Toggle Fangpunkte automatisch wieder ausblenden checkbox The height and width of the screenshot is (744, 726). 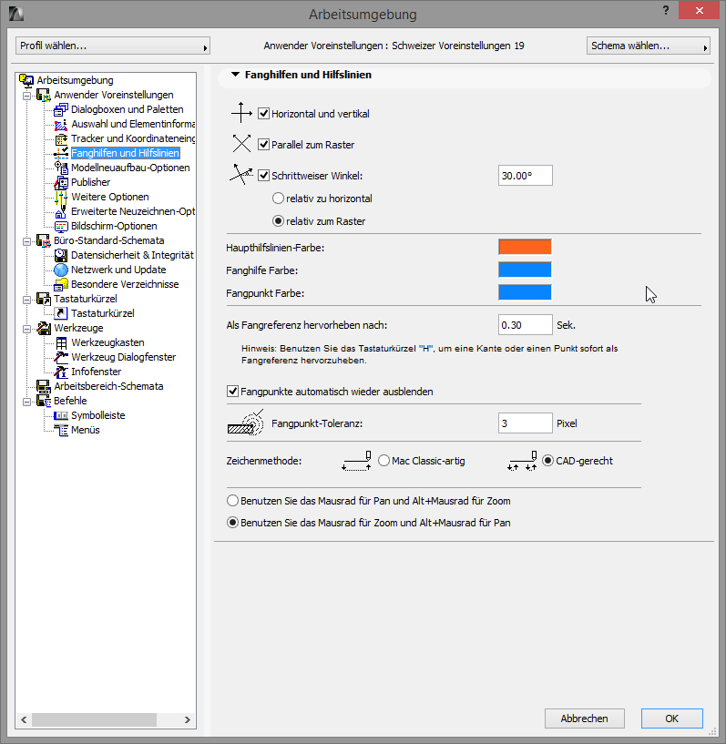pyautogui.click(x=232, y=392)
